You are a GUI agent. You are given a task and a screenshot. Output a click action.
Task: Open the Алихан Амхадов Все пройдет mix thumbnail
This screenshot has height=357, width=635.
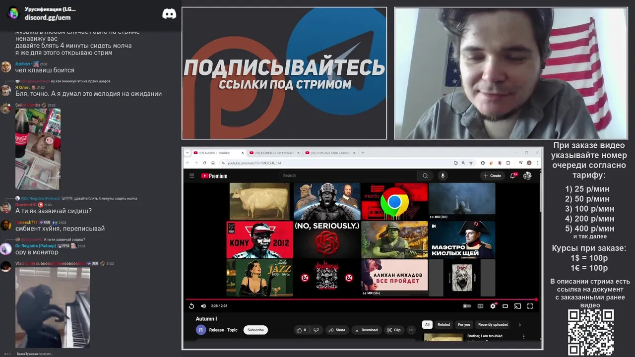click(x=394, y=278)
